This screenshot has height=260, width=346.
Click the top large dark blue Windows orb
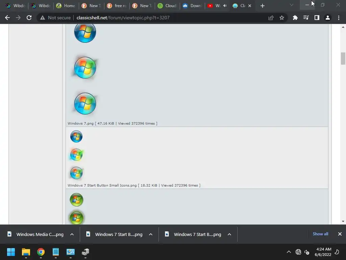click(85, 32)
